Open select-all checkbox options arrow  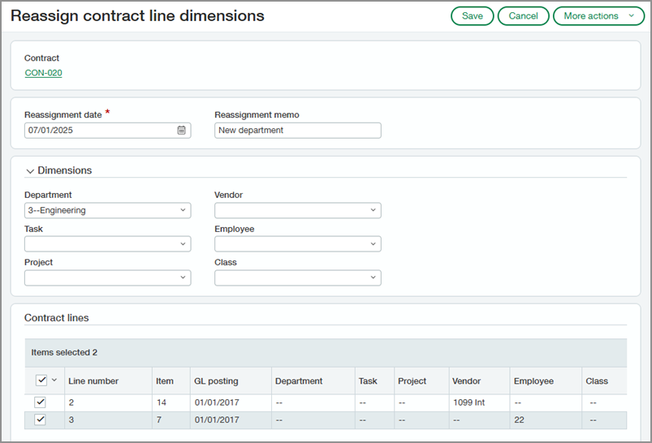pyautogui.click(x=54, y=380)
